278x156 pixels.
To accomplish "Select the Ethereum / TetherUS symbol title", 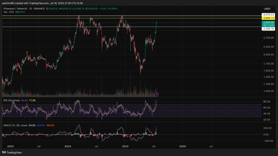I will 24,8.
